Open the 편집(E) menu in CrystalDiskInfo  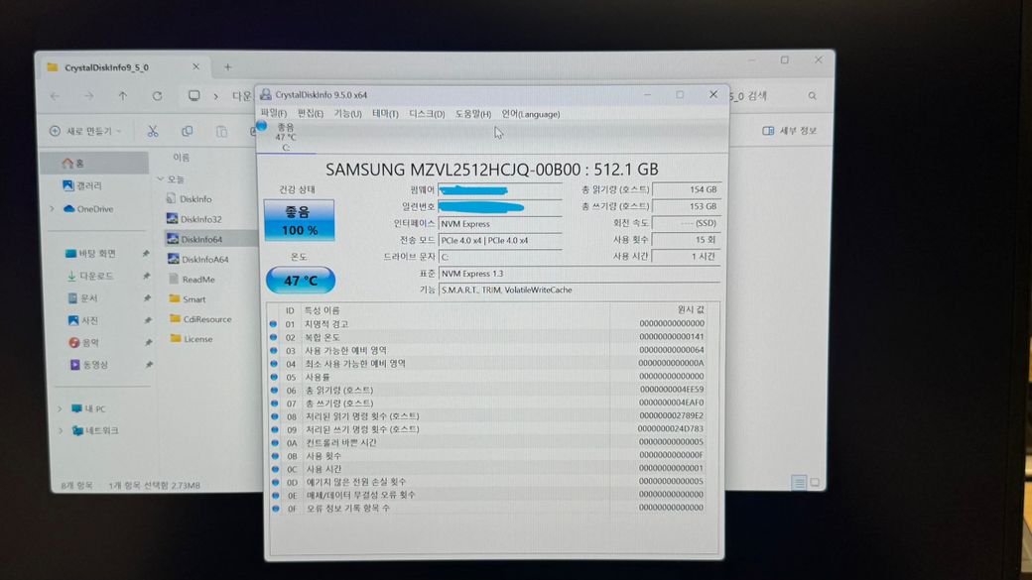[310, 114]
